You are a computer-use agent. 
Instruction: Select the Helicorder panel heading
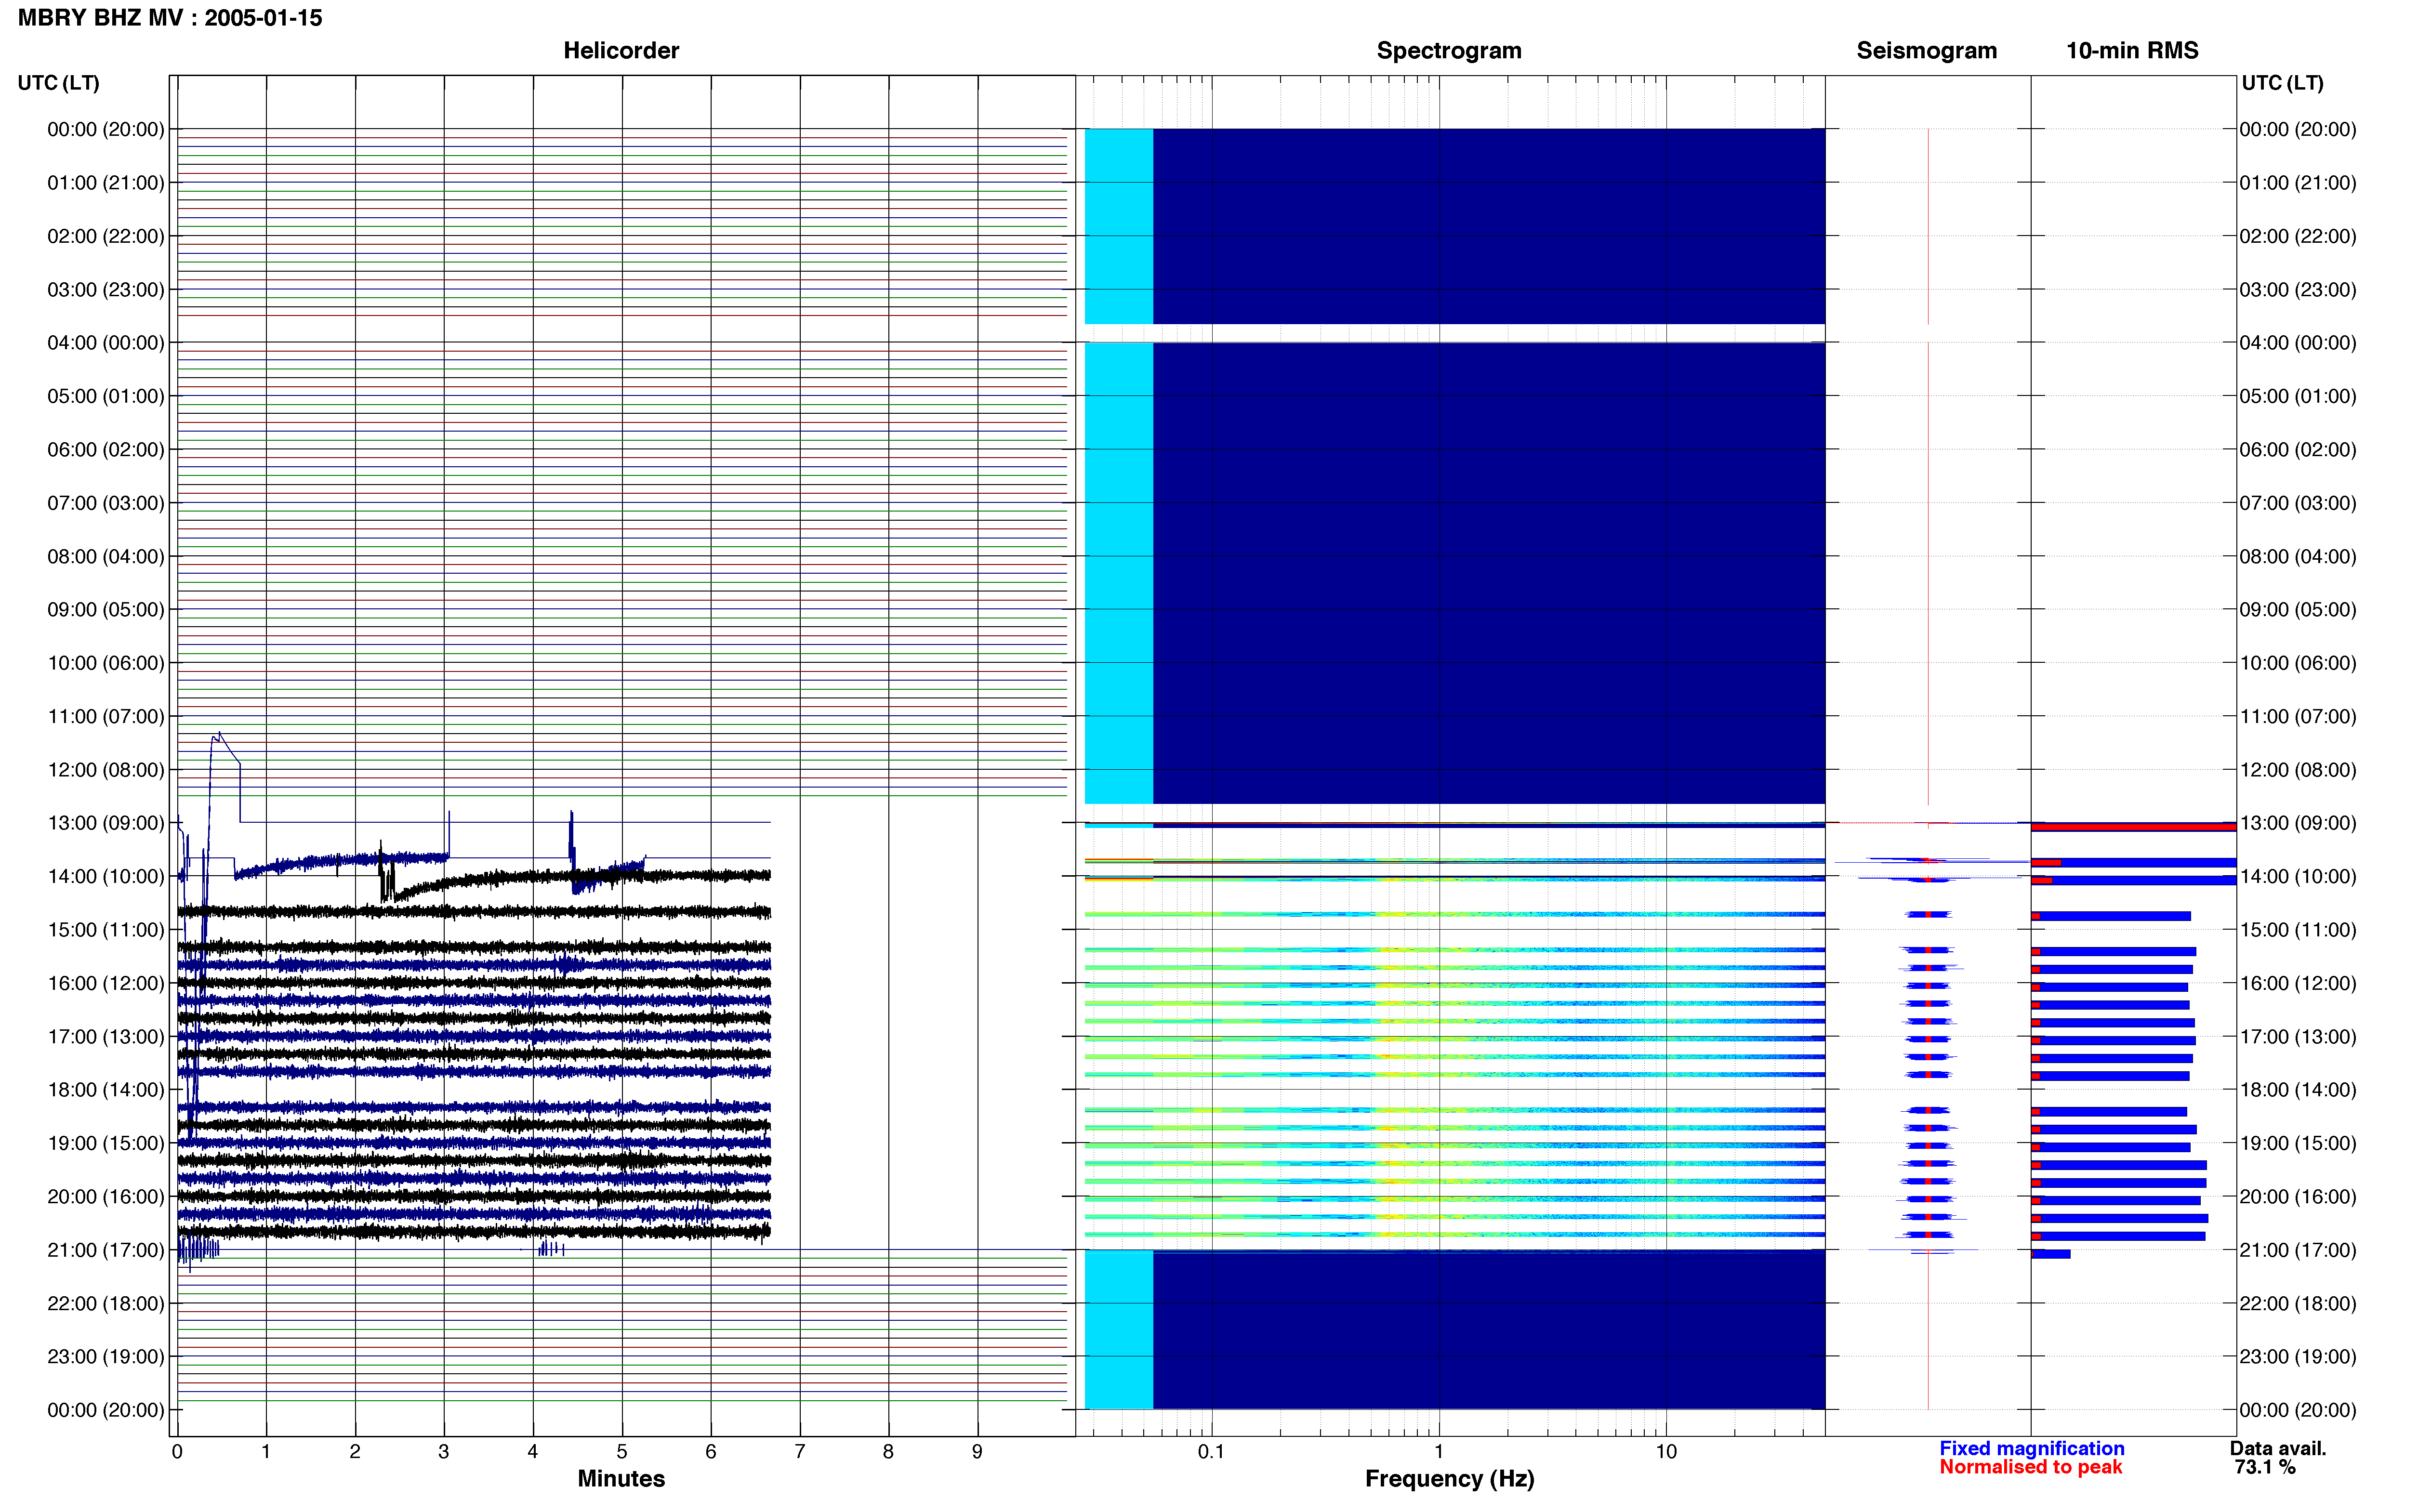(621, 51)
